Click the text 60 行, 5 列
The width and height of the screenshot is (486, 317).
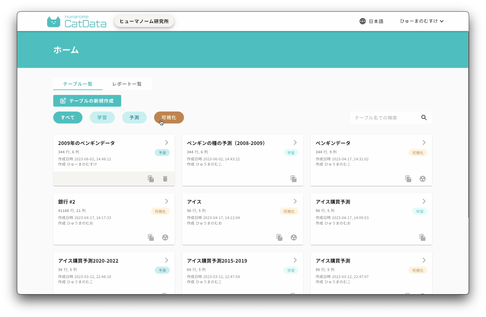[x=196, y=270]
